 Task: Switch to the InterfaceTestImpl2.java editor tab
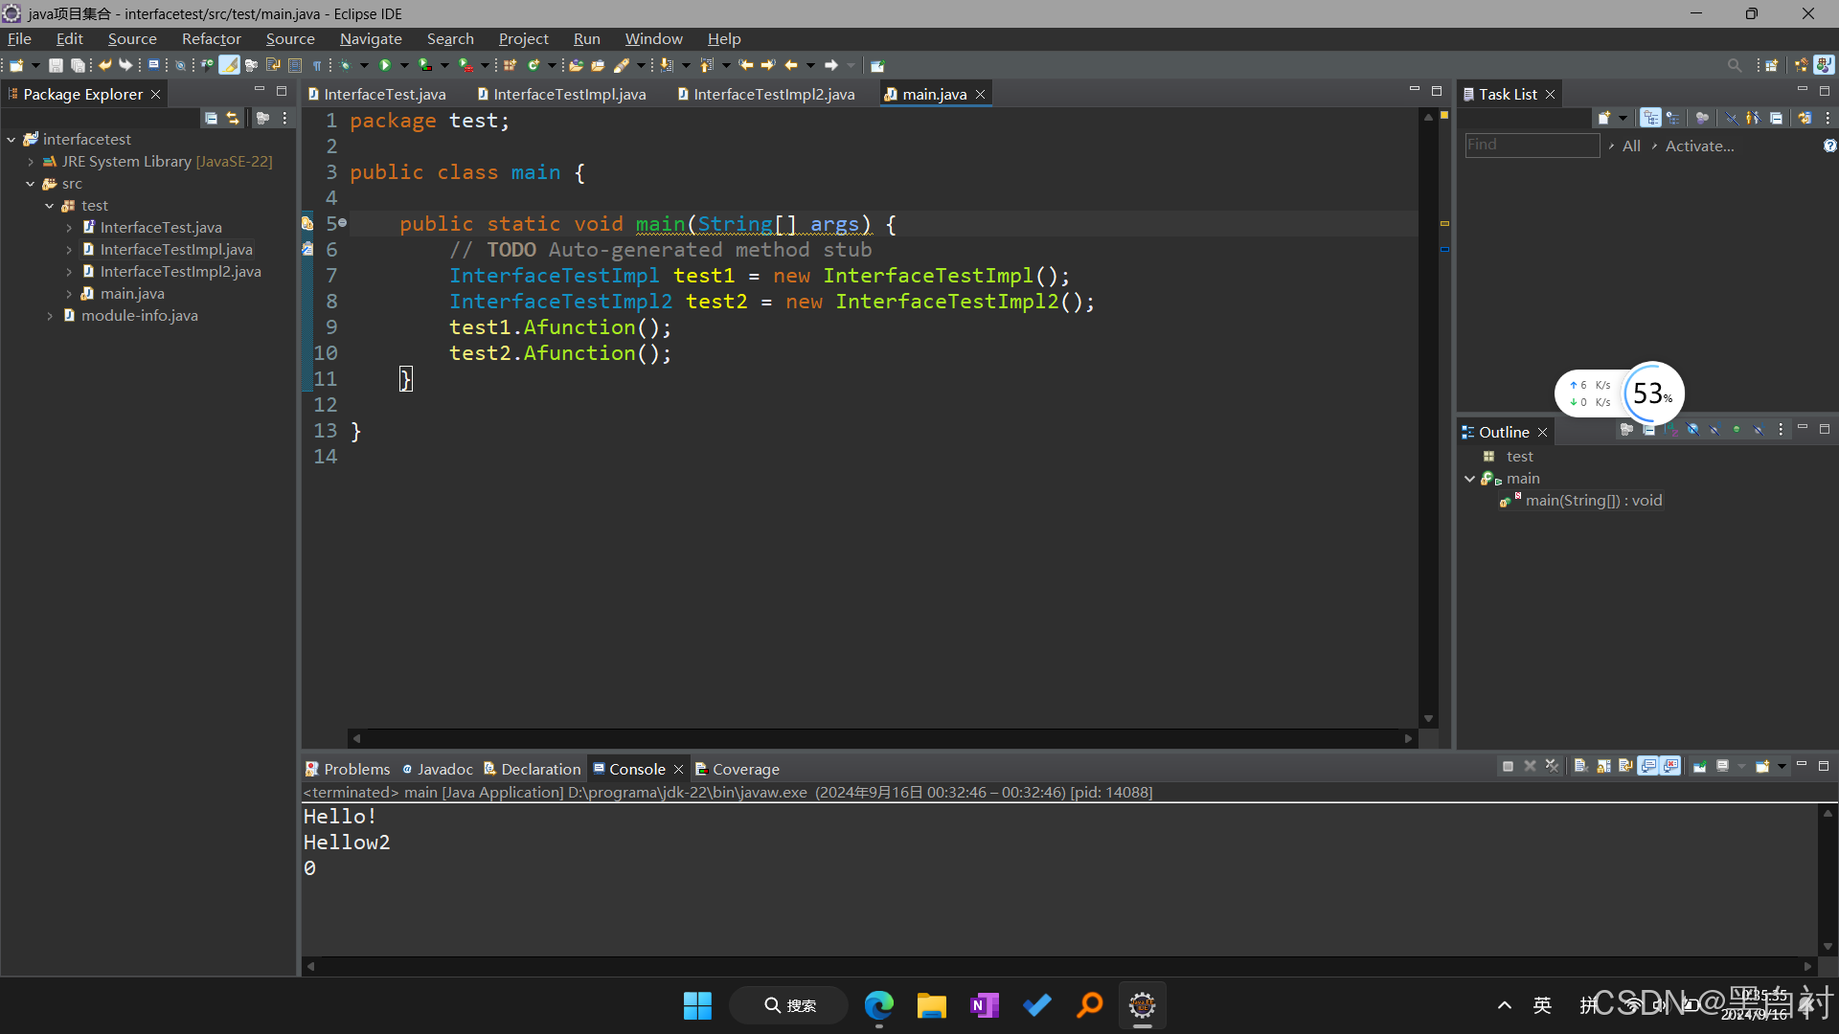773,94
